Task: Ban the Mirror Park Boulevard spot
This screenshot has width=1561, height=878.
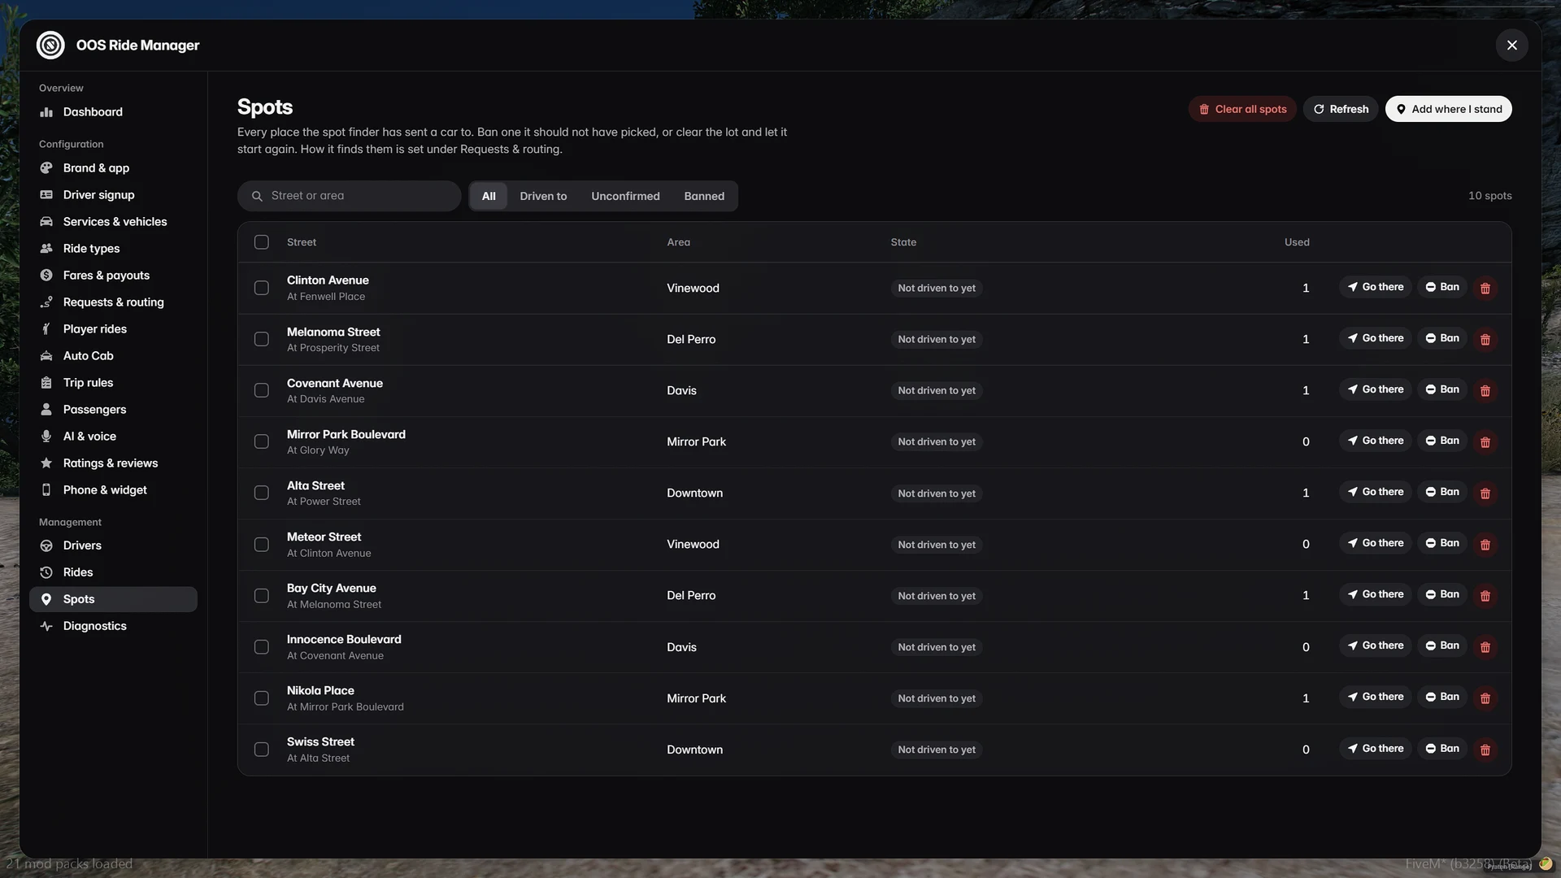Action: (x=1442, y=441)
